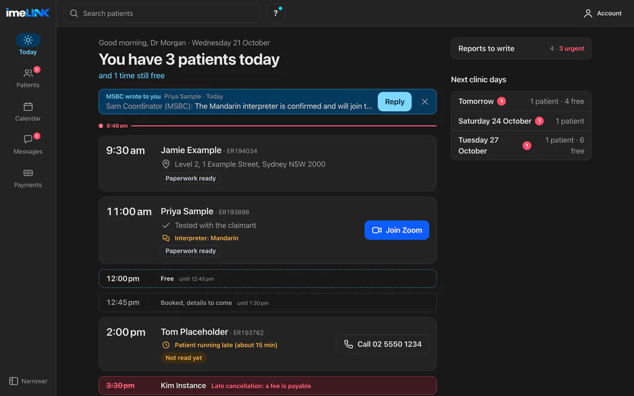This screenshot has width=634, height=396.
Task: Click the '3 urgent' text
Action: coord(571,48)
